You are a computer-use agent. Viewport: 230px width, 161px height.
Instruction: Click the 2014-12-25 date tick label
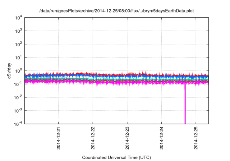tap(196, 138)
